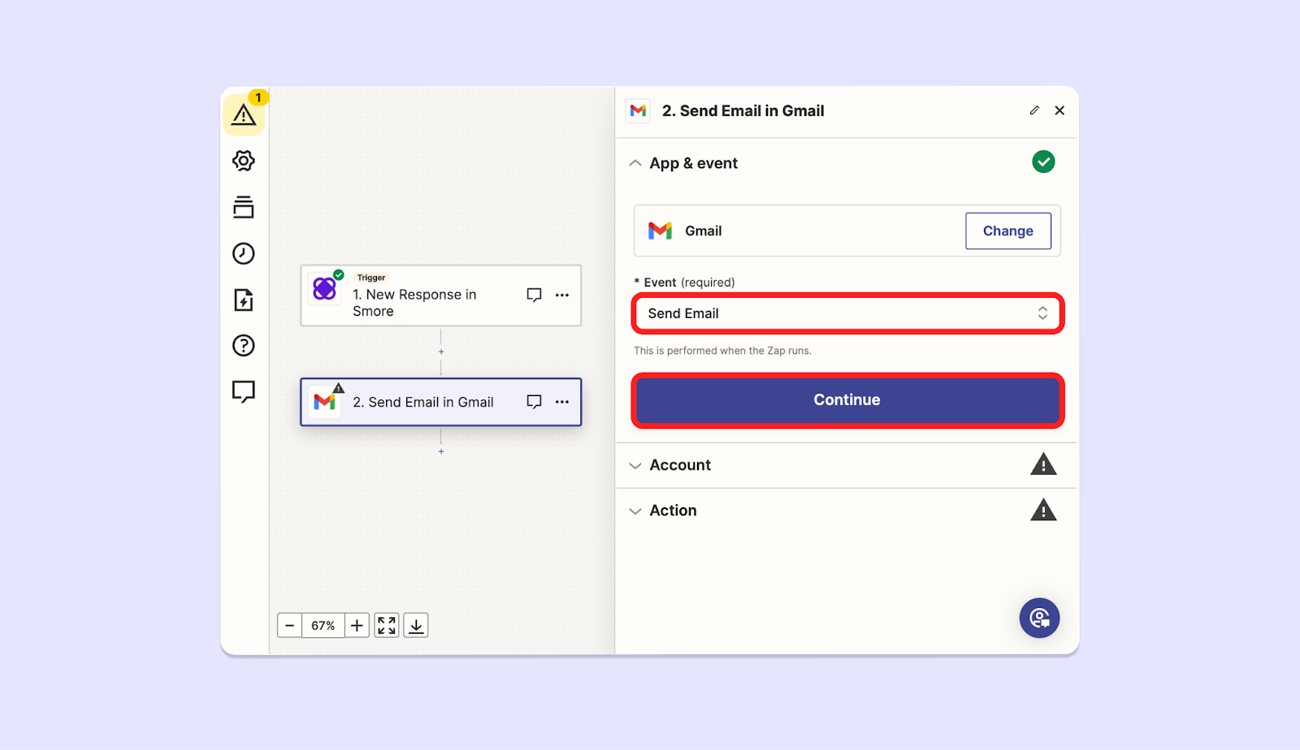This screenshot has height=750, width=1300.
Task: Click warning triangle beside Account section
Action: pos(1043,464)
